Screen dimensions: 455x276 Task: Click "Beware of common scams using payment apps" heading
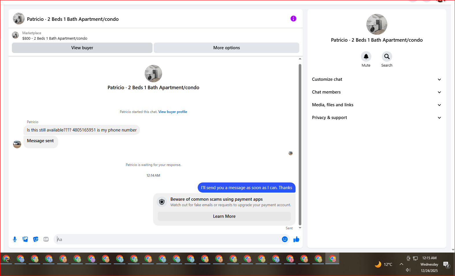[x=217, y=199]
